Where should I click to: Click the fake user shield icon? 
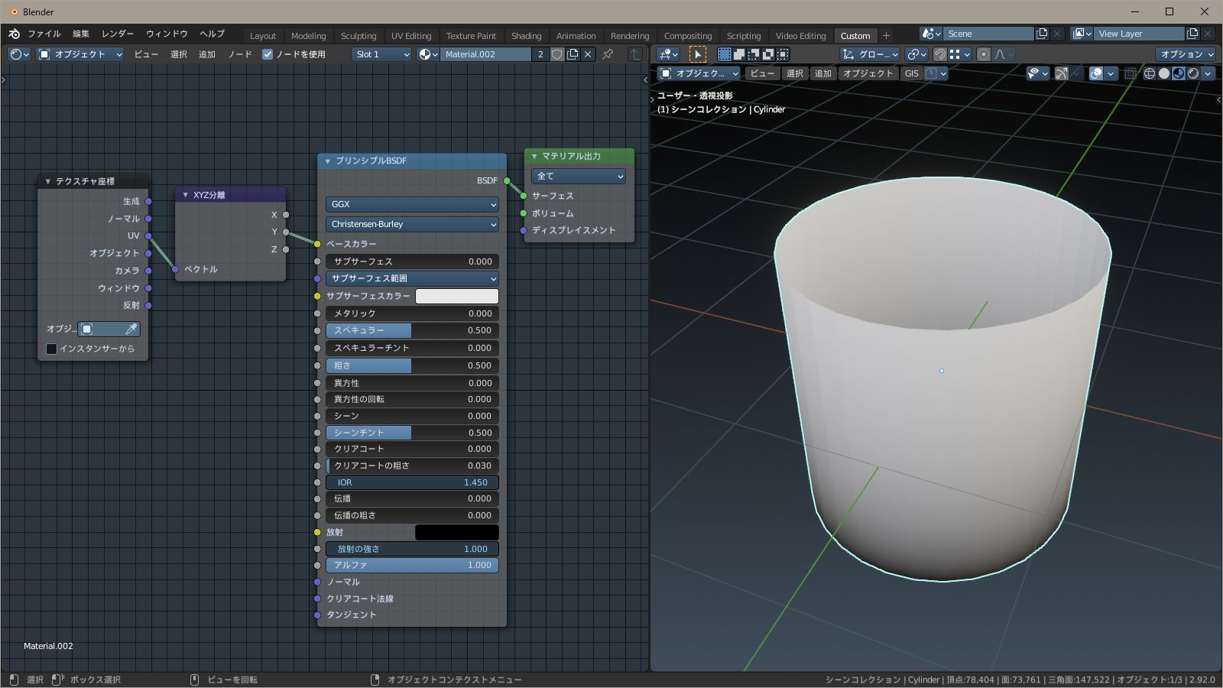[557, 54]
